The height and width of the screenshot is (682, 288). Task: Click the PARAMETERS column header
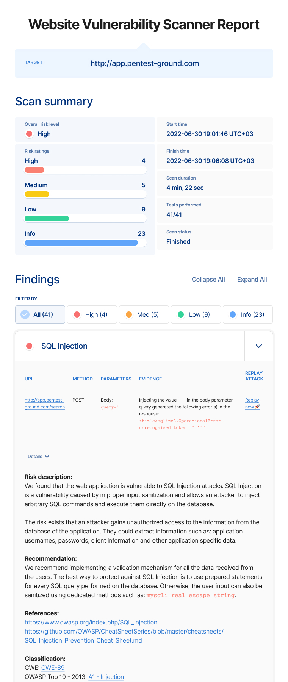pos(116,379)
